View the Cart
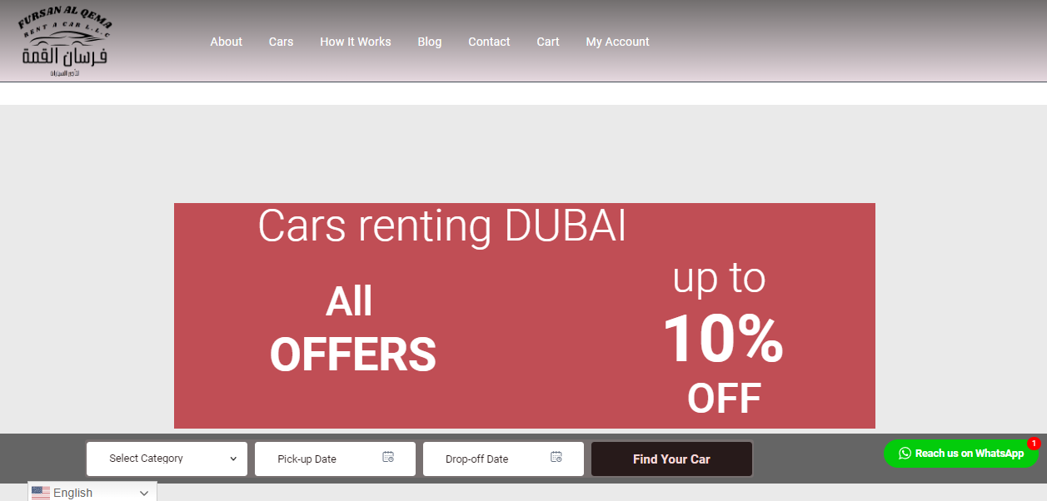The image size is (1047, 501). pyautogui.click(x=548, y=42)
